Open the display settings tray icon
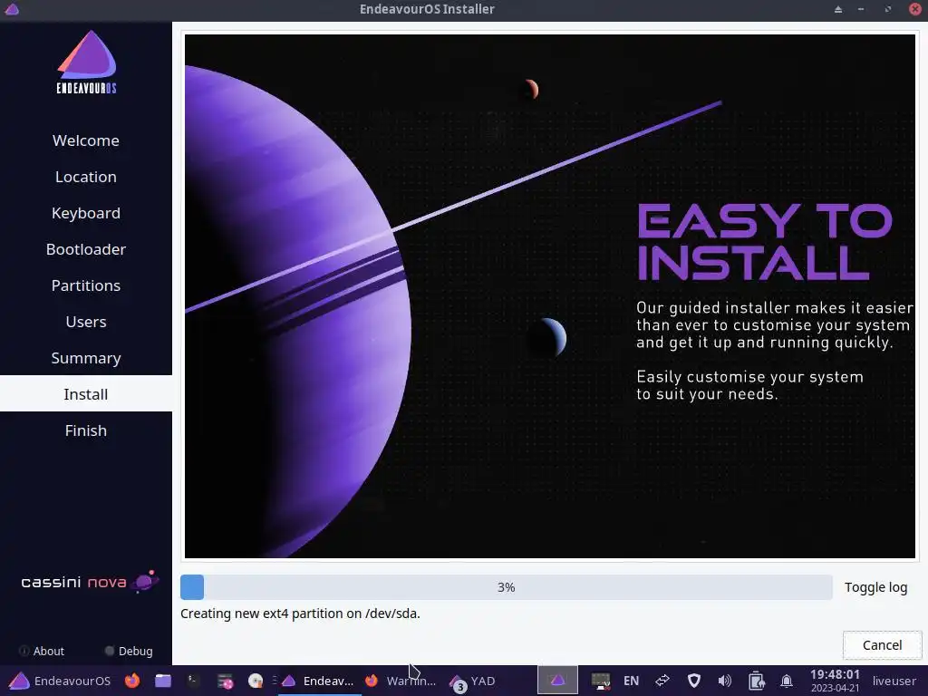This screenshot has width=928, height=696. coord(601,681)
